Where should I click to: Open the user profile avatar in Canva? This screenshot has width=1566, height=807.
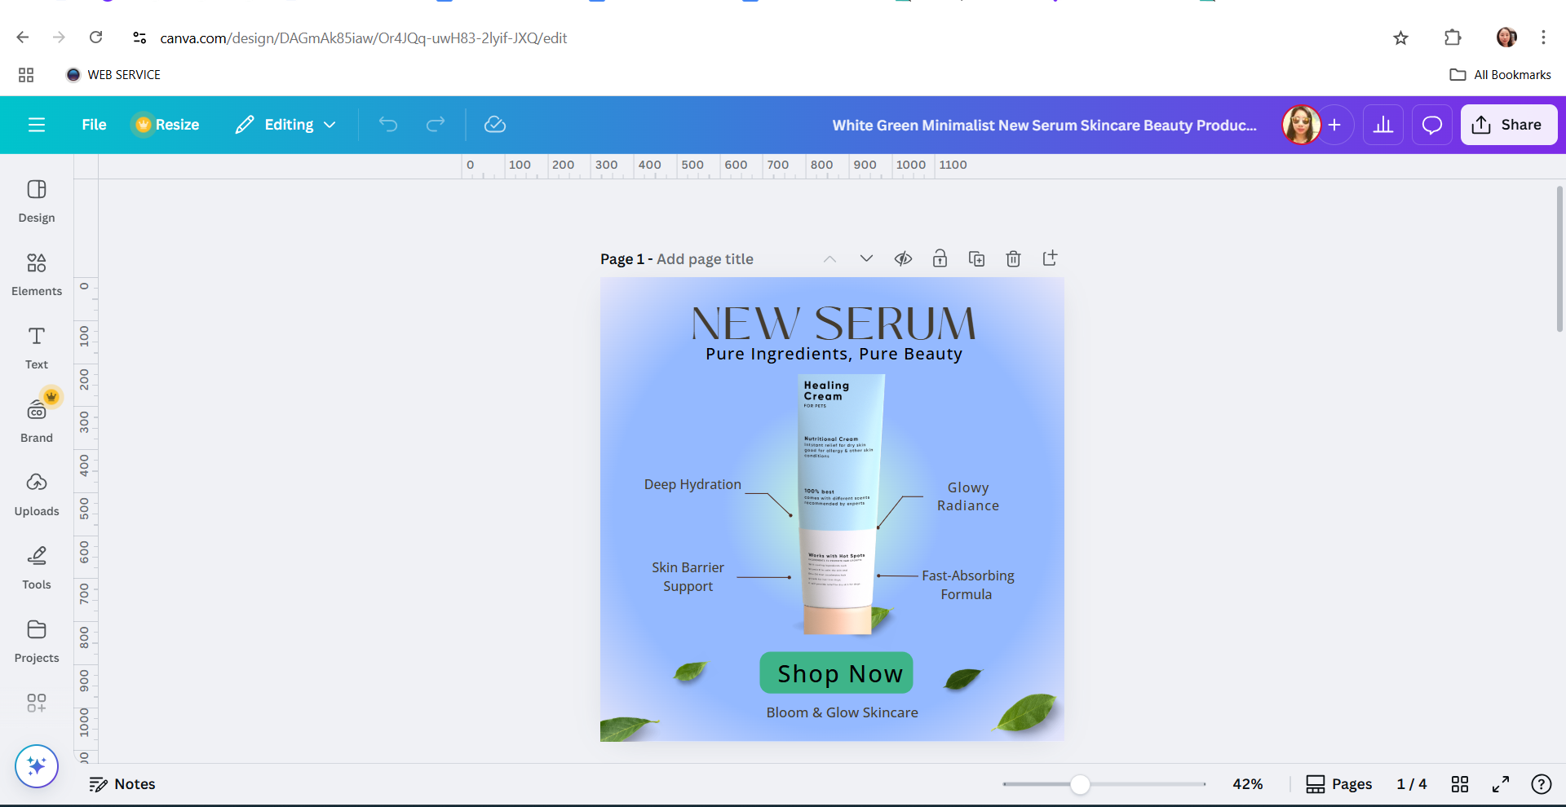click(x=1301, y=125)
